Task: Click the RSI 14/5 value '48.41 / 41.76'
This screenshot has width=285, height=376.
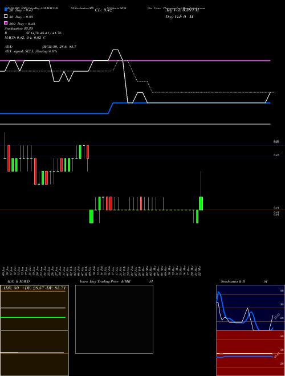Action: (x=50, y=33)
